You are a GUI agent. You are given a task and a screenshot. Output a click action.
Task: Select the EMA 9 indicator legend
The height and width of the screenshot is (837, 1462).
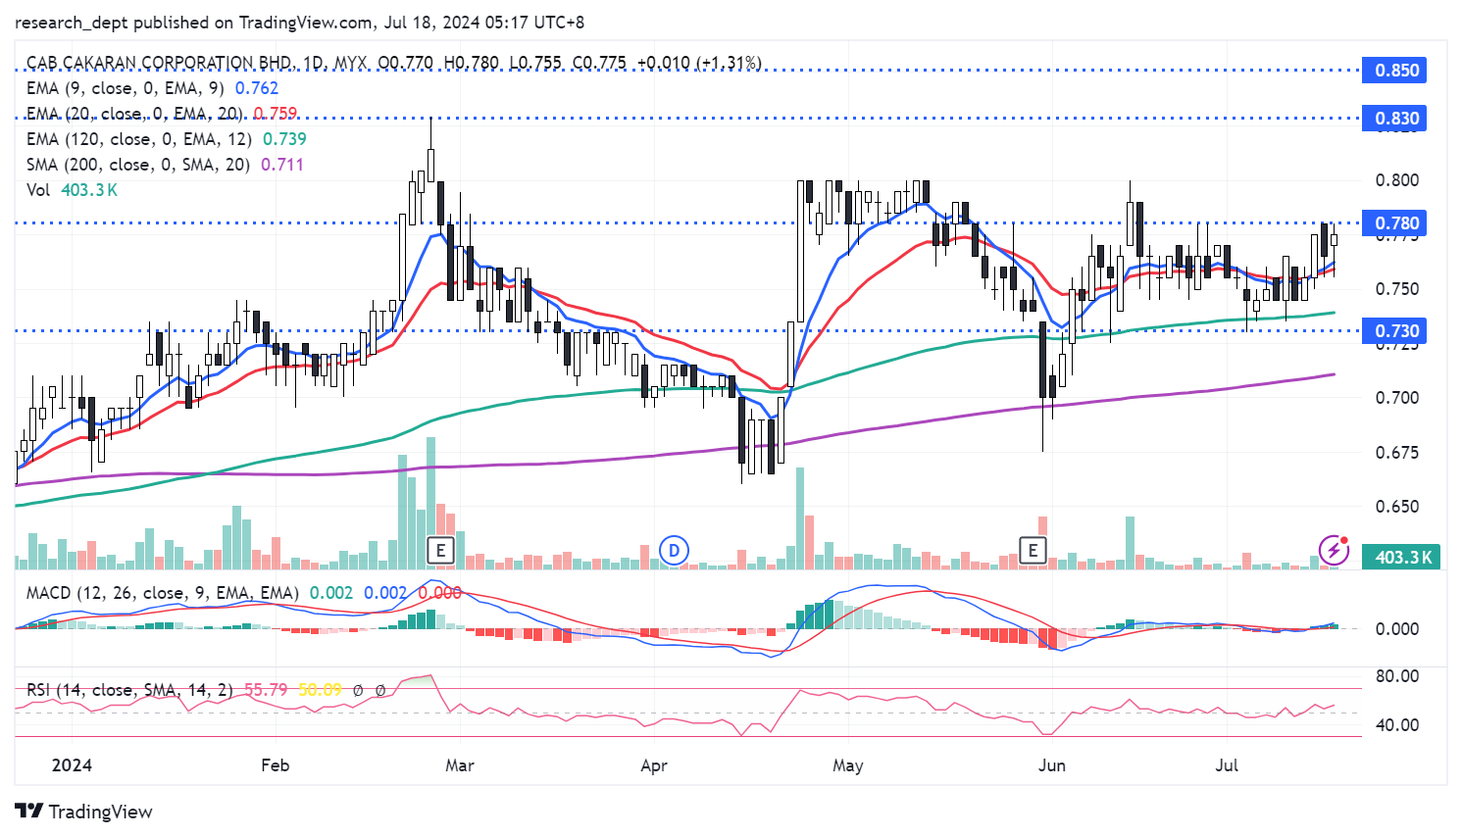click(x=125, y=88)
